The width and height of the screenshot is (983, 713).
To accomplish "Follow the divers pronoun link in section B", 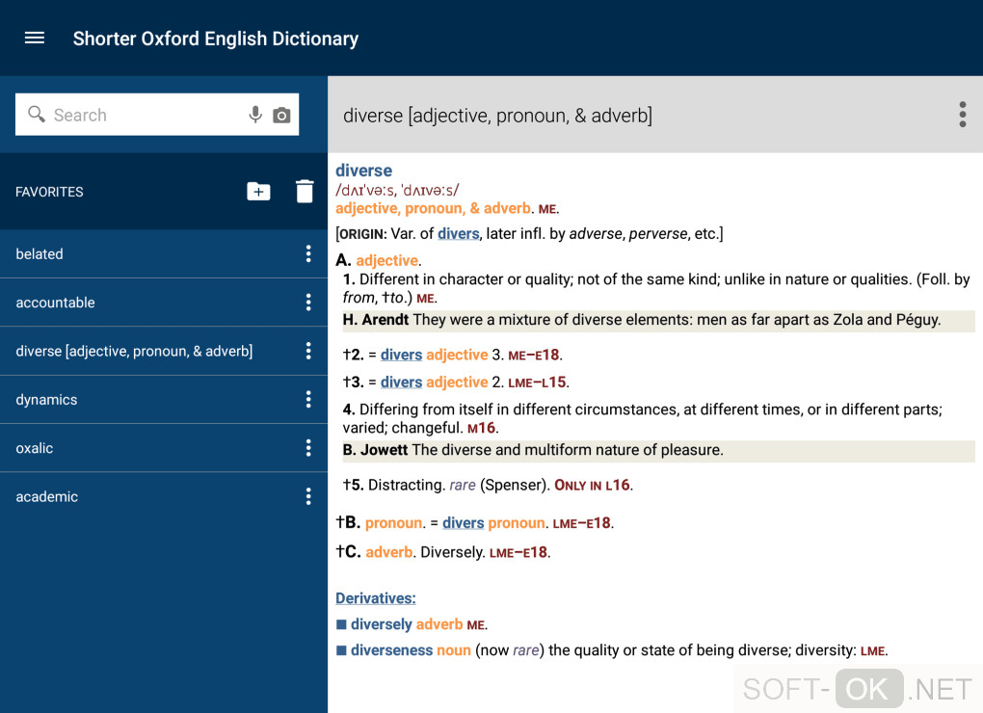I will (463, 523).
